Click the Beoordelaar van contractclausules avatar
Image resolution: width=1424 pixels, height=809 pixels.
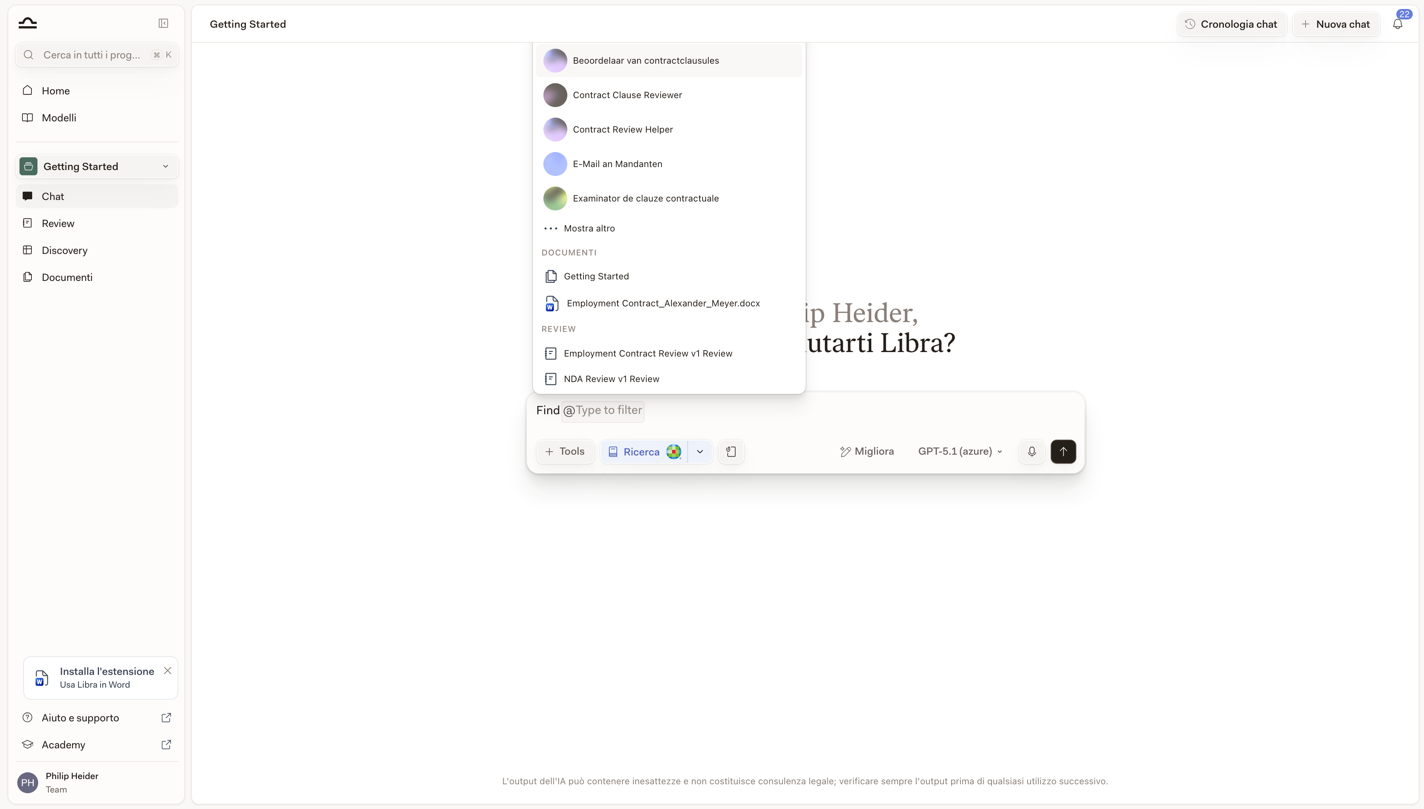pos(555,61)
